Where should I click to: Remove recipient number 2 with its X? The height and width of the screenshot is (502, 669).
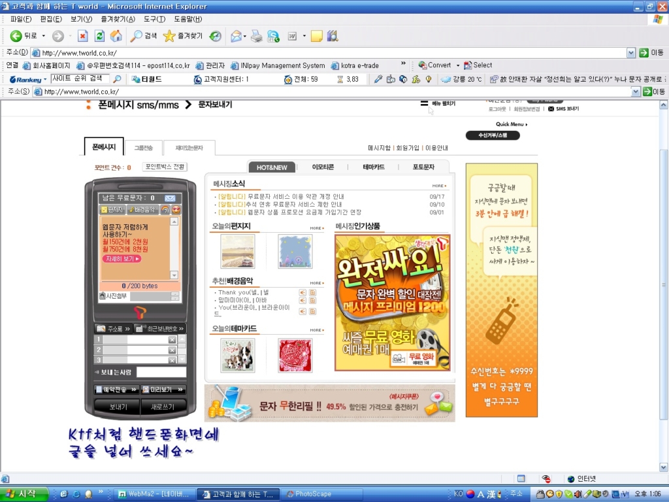click(x=172, y=350)
